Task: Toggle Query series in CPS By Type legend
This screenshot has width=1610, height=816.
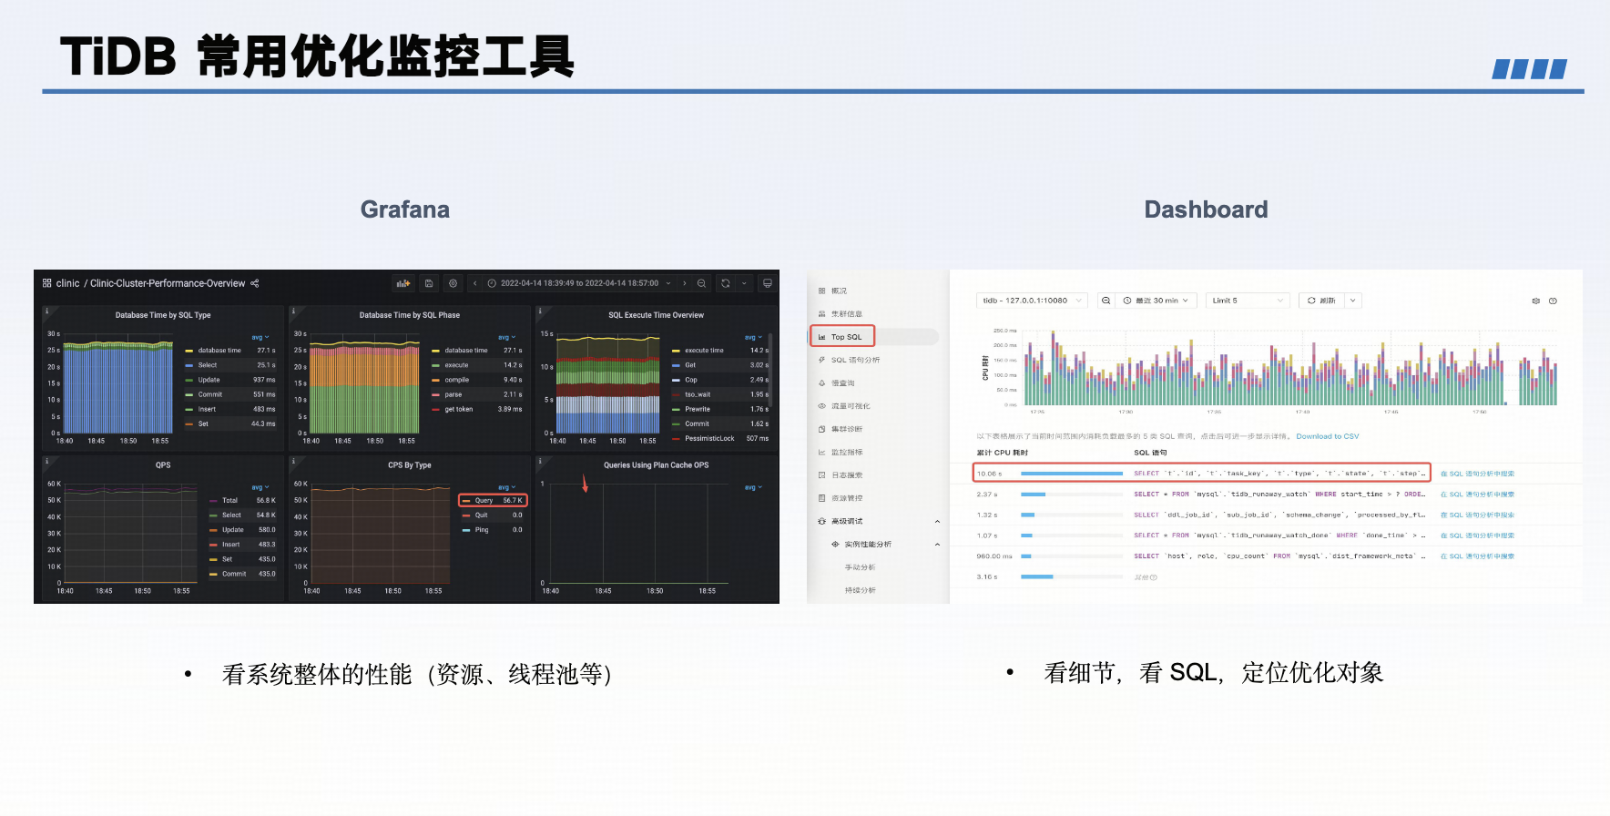Action: click(x=484, y=500)
